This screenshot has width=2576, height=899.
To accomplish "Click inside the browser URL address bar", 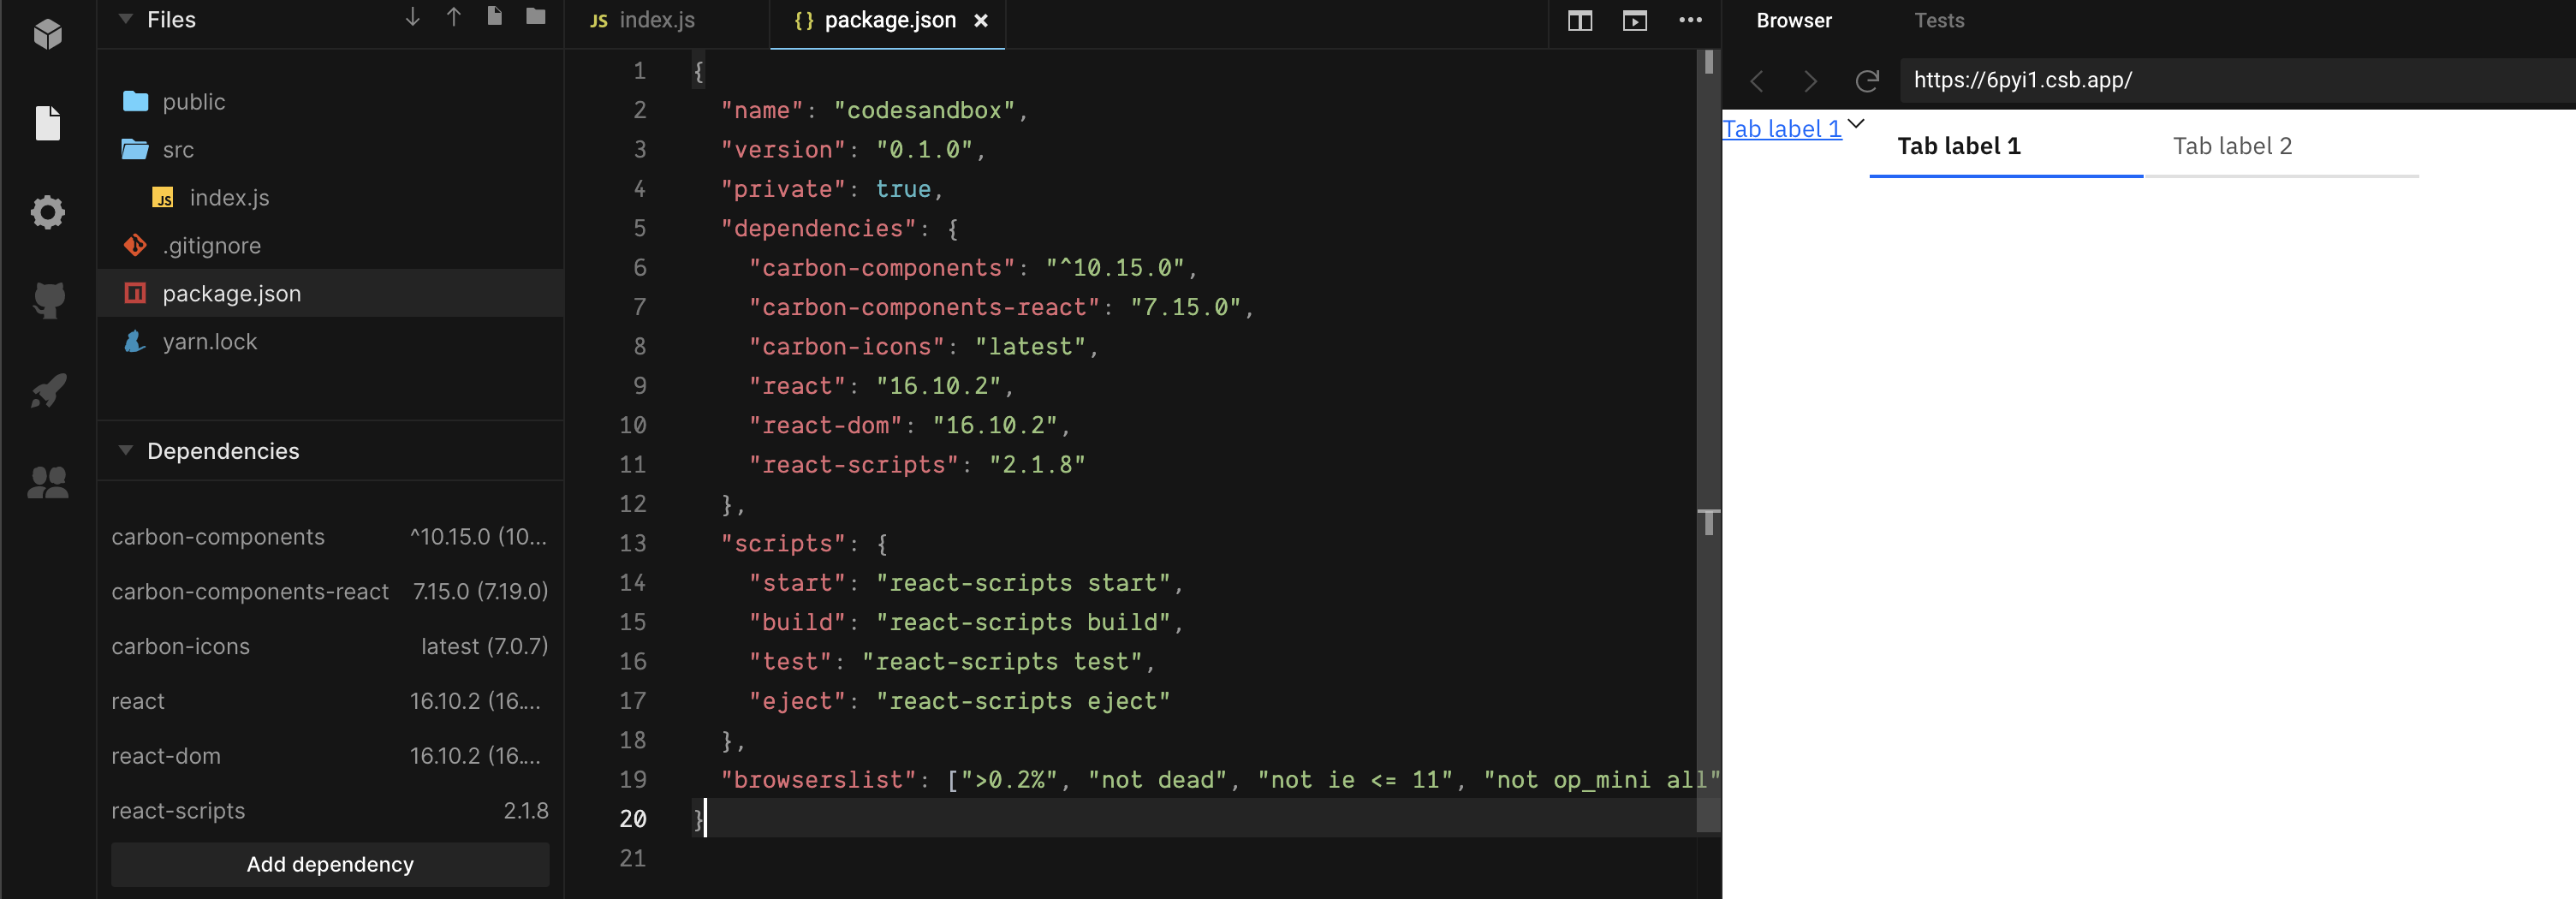I will pos(2150,81).
